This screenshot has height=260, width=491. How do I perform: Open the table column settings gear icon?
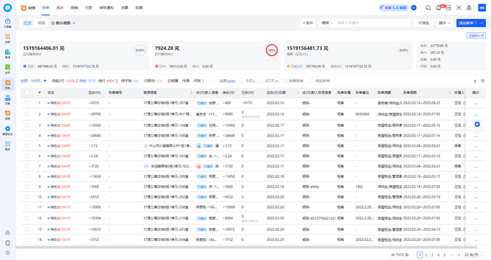[x=483, y=81]
